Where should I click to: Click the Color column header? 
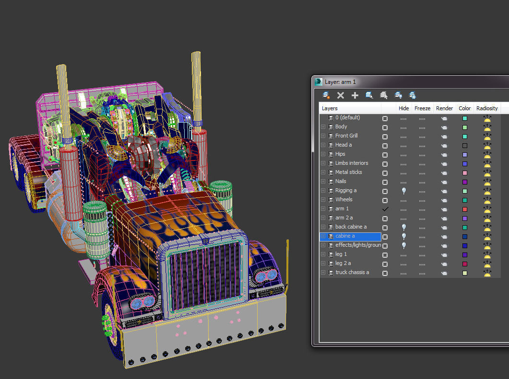click(464, 108)
